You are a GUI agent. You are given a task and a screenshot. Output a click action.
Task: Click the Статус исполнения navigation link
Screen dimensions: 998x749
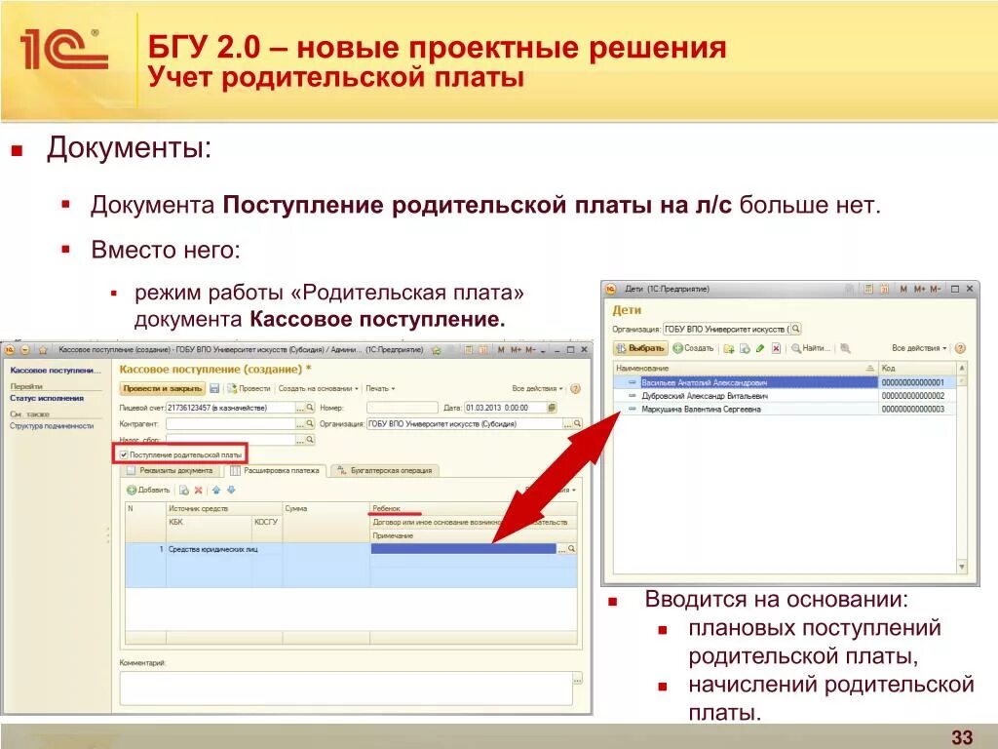point(47,398)
